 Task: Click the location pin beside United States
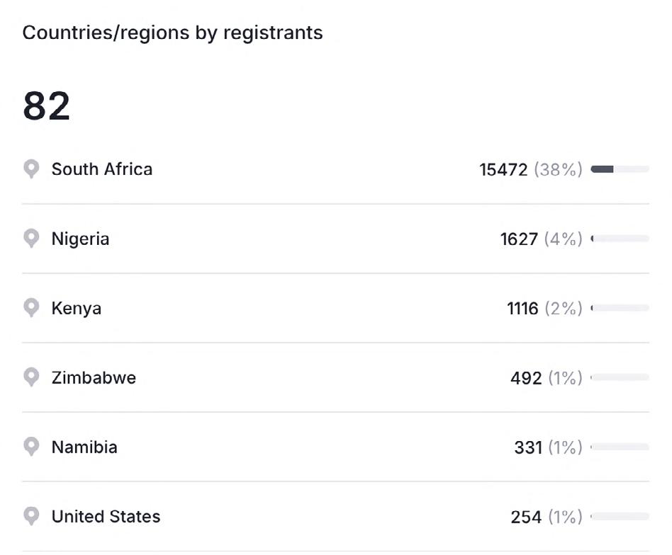(31, 516)
